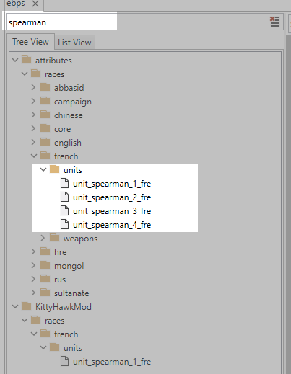Open the unit_spearman_1_fre file under attributes
The width and height of the screenshot is (291, 374).
click(x=112, y=184)
